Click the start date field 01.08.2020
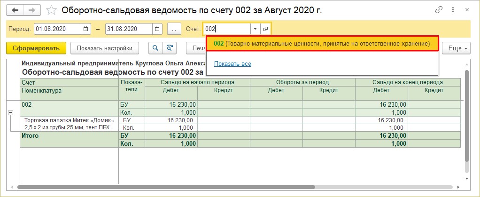The height and width of the screenshot is (197, 480). pos(58,29)
